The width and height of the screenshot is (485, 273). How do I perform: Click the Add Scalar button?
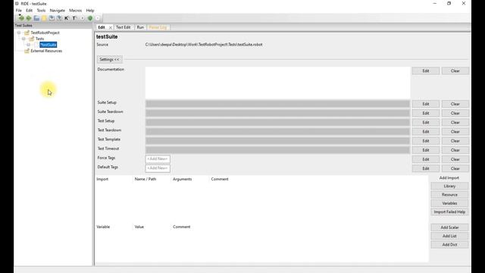(449, 227)
